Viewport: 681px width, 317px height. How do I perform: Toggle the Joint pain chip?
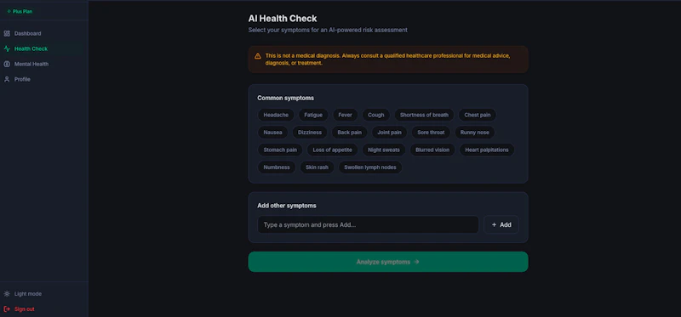pos(389,133)
